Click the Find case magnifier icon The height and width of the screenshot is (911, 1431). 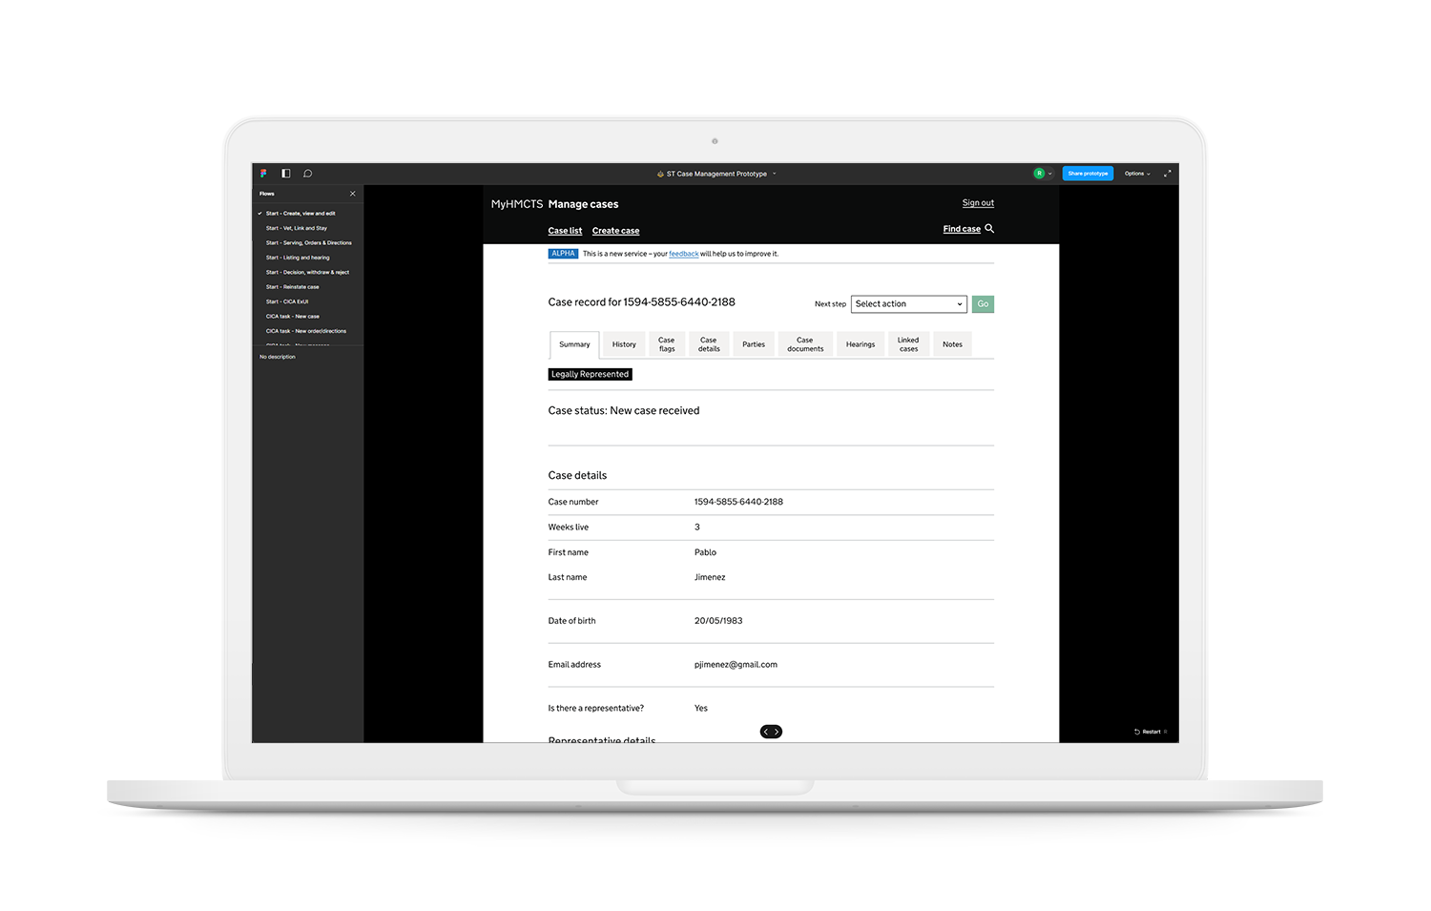pos(989,229)
